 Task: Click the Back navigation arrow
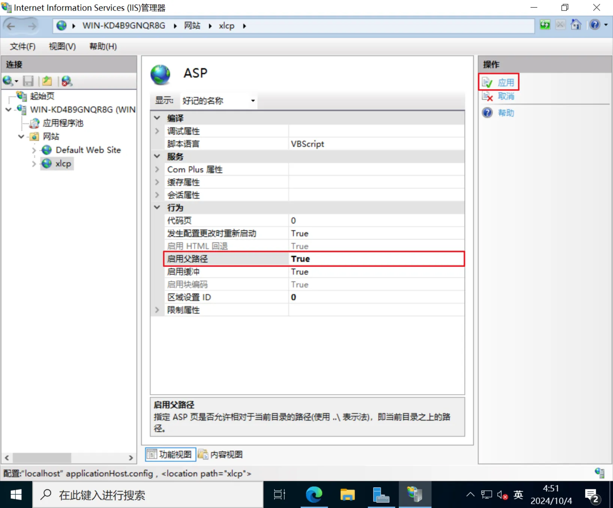click(x=11, y=26)
